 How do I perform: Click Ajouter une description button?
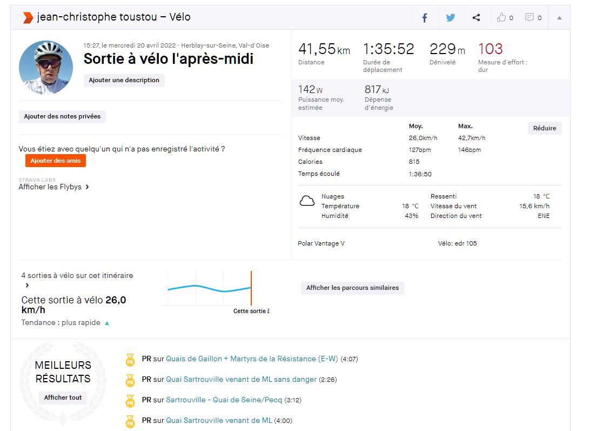click(x=124, y=80)
